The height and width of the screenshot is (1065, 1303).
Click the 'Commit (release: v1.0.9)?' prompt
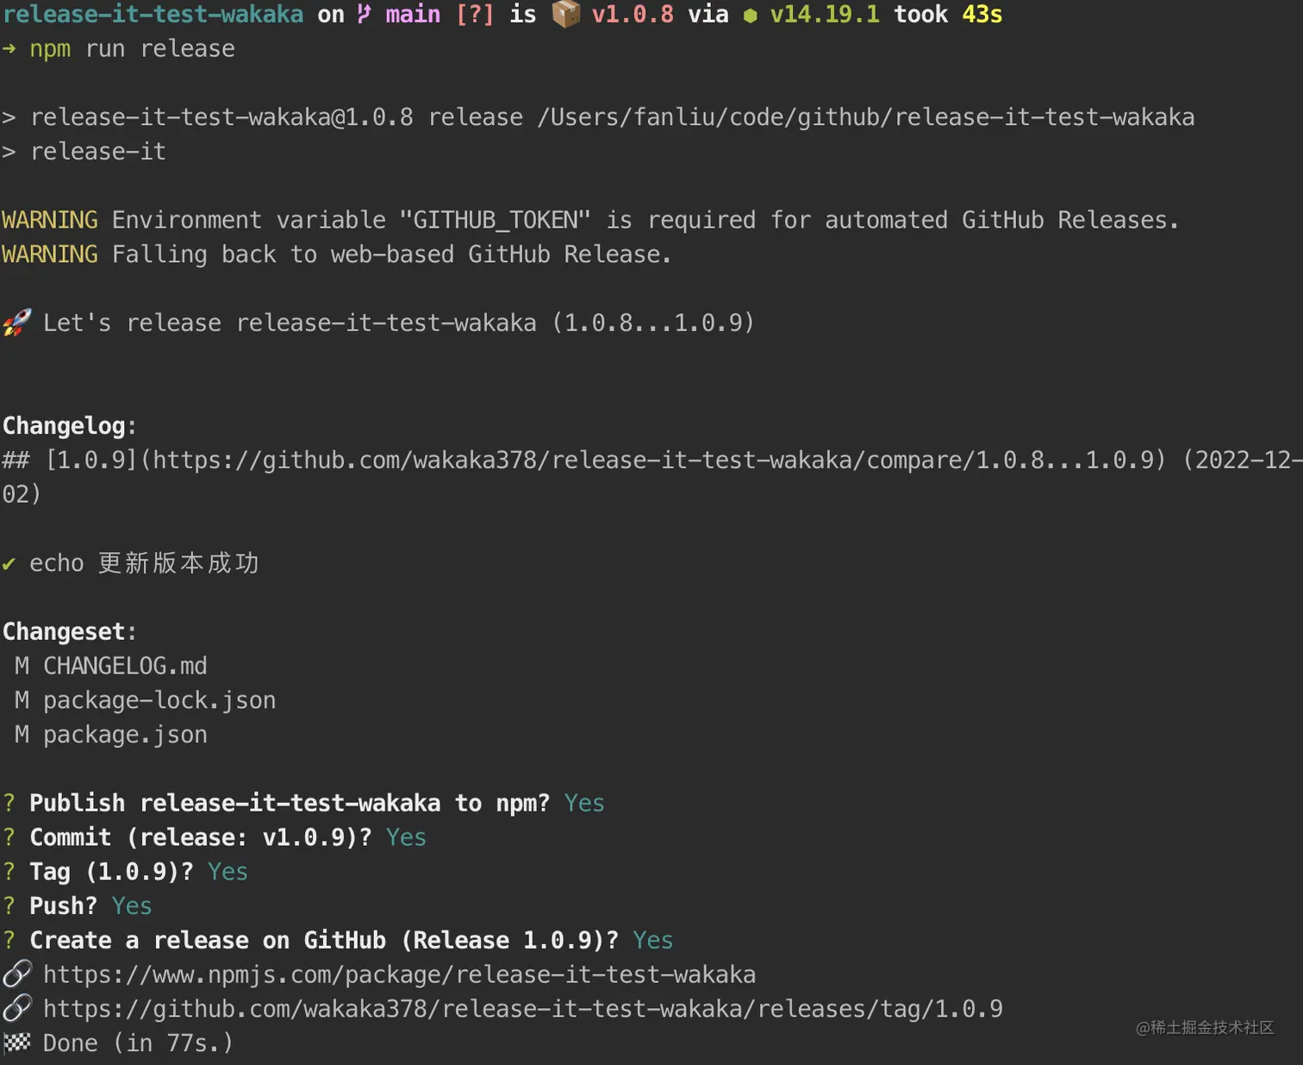point(201,837)
